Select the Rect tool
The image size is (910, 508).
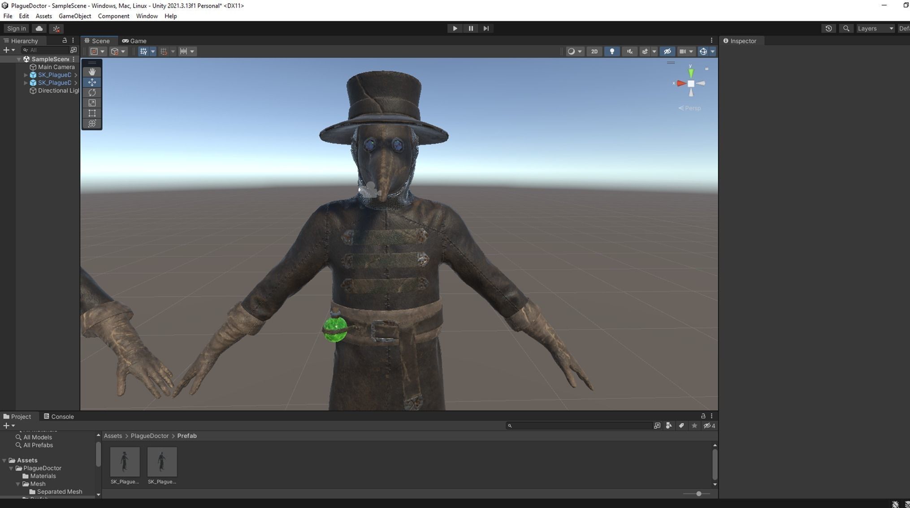click(92, 113)
